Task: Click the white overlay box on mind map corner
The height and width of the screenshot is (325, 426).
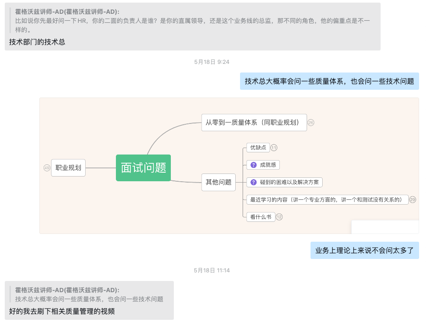Action: (x=385, y=227)
